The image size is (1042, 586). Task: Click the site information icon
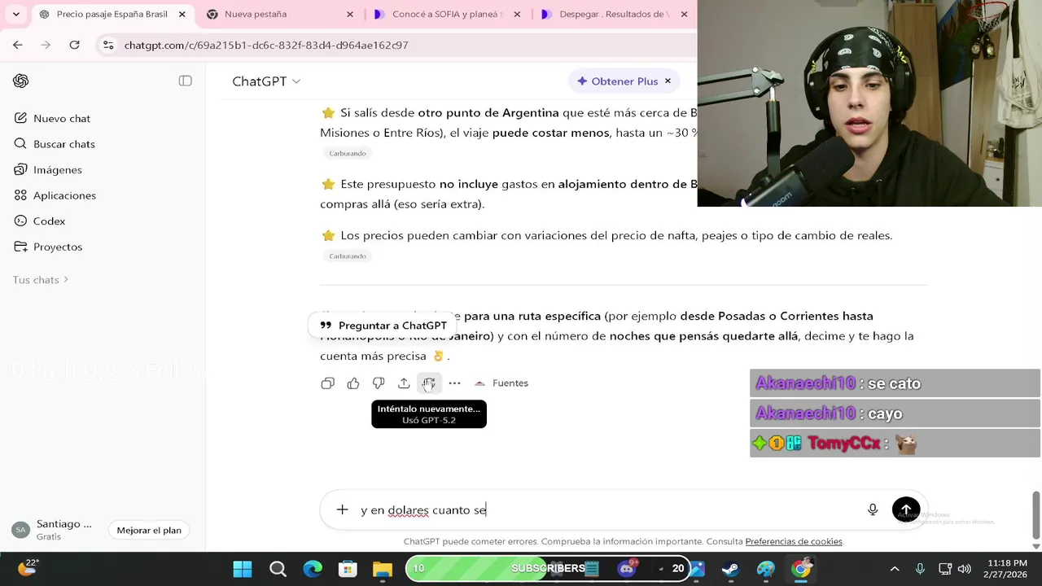tap(108, 46)
